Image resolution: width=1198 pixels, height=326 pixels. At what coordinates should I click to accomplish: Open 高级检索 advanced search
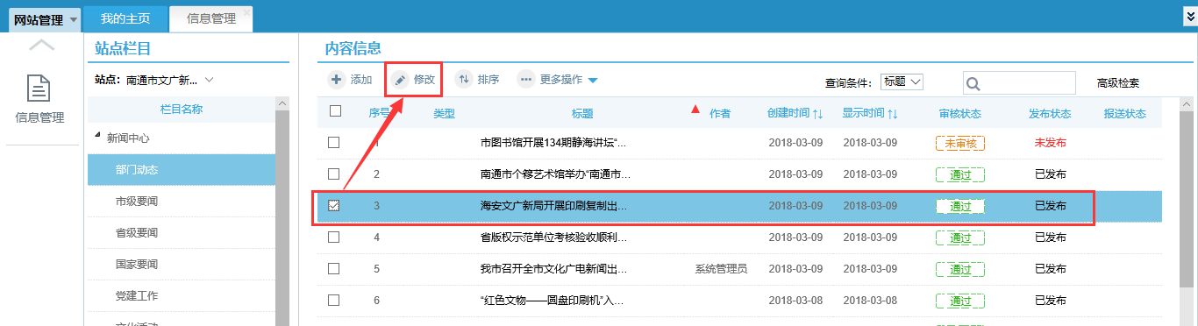(1118, 83)
